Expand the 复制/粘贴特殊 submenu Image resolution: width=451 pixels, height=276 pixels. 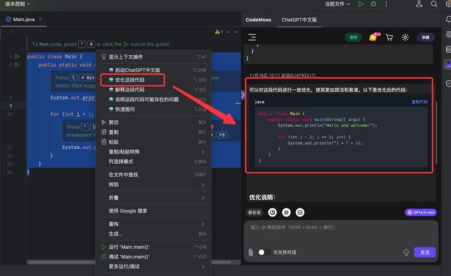(x=153, y=152)
